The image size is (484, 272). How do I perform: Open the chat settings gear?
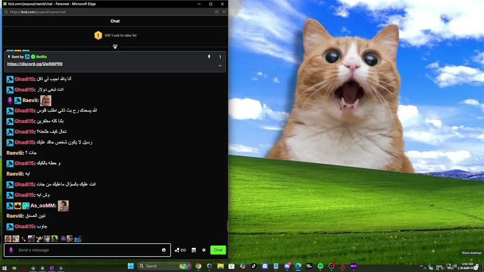pos(204,250)
